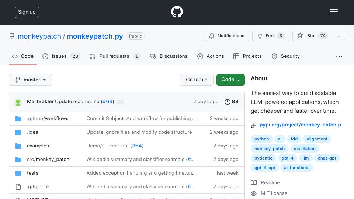Open the src/monkey_patch folder name
The width and height of the screenshot is (354, 199).
[48, 160]
